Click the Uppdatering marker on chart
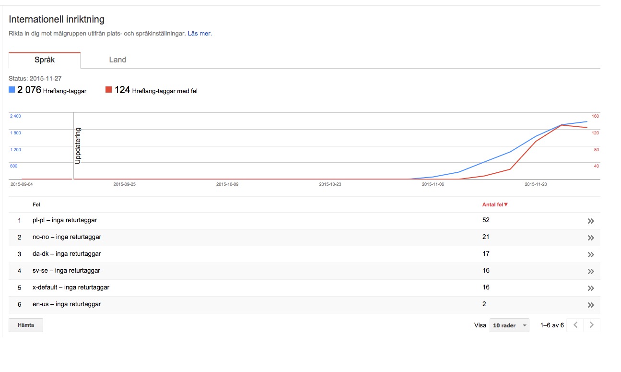 78,145
